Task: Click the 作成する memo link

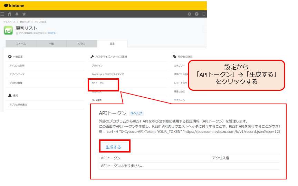Action: point(52,33)
